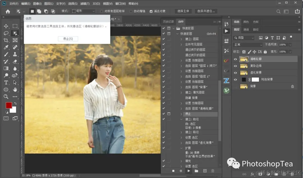Image resolution: width=303 pixels, height=178 pixels.
Task: Select the Hand tool
Action: (x=15, y=89)
